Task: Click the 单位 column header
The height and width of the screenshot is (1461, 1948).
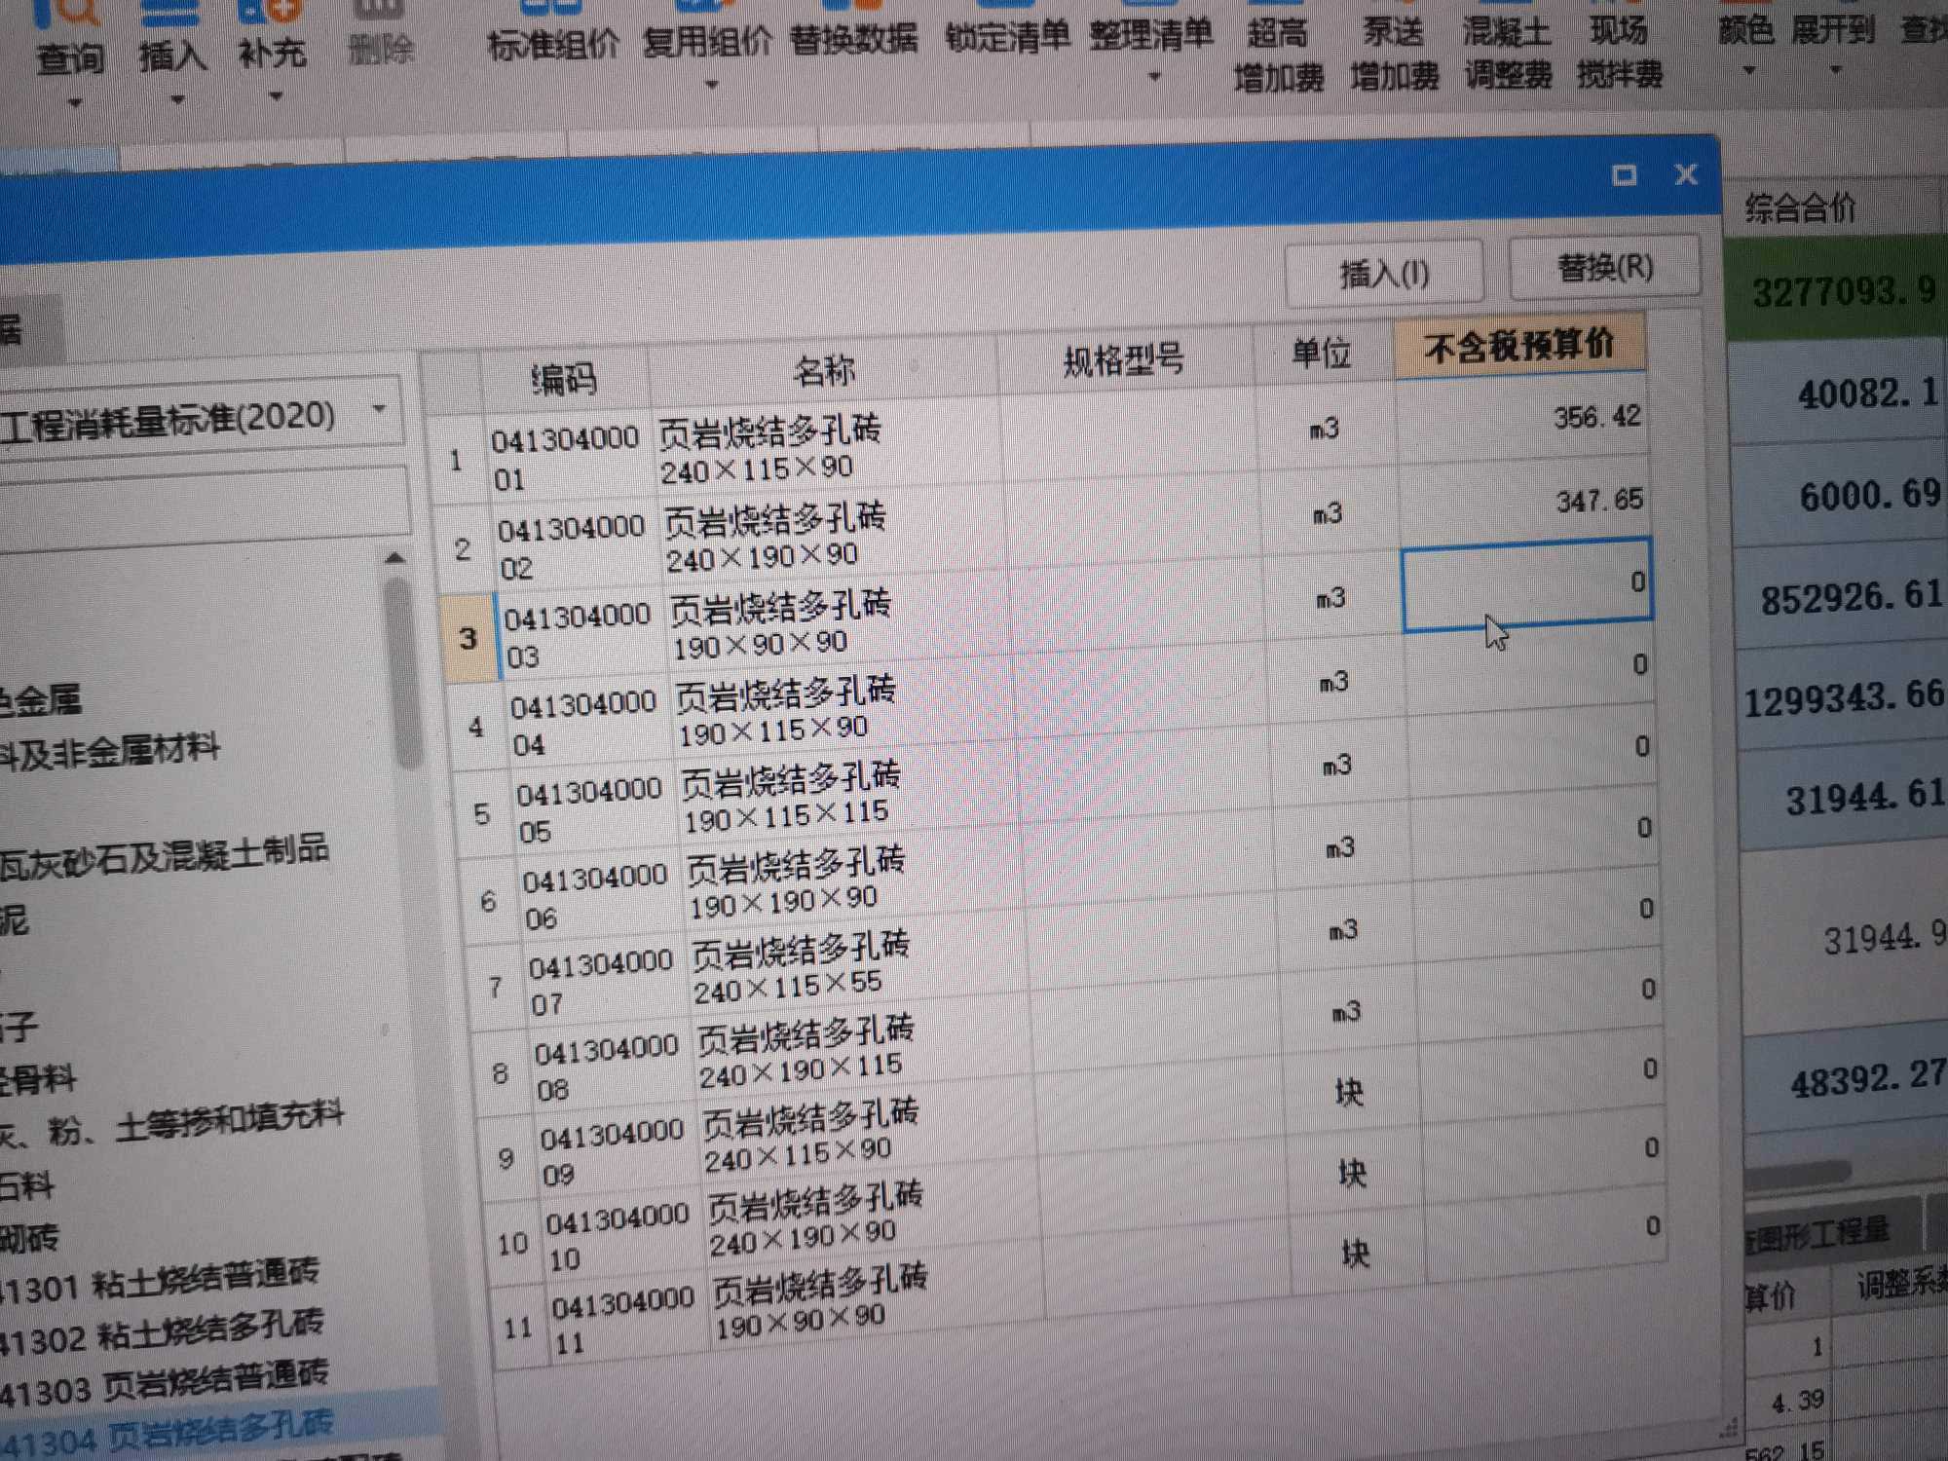Action: (x=1322, y=353)
